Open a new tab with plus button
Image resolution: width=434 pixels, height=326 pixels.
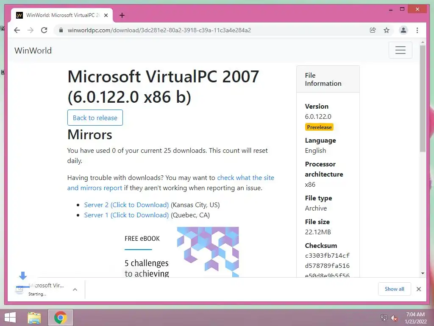[122, 15]
